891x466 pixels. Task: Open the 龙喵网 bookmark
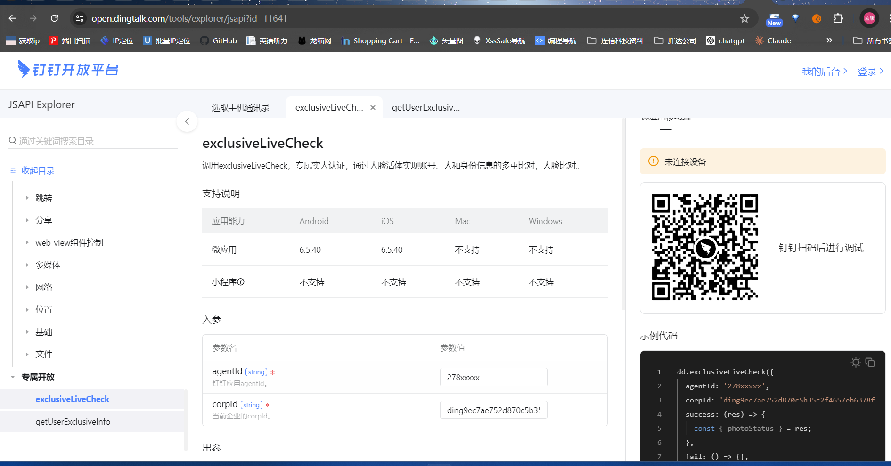click(315, 40)
